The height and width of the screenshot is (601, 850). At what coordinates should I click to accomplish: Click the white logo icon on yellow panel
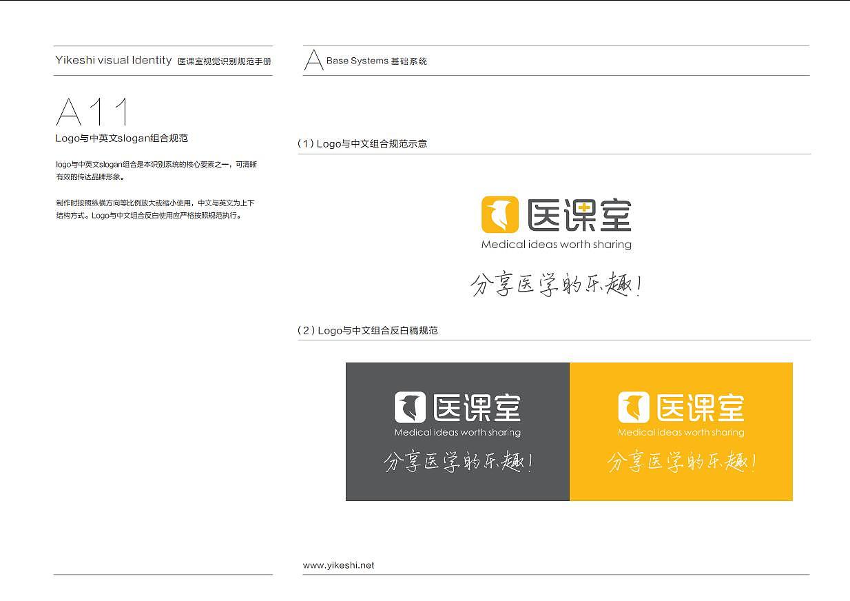tap(634, 407)
